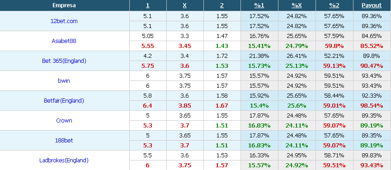The image size is (391, 170).
Task: Open the 12bet.com bookmaker link
Action: coord(64,21)
